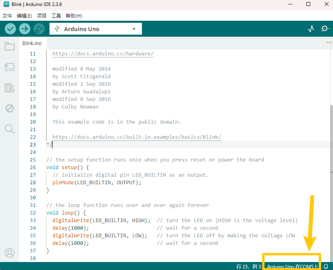Click 'by Scott Fitzgerald' comment text
This screenshot has width=333, height=270.
pos(81,77)
